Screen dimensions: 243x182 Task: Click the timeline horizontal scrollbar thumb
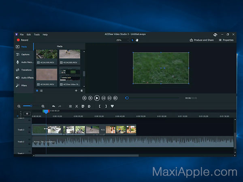click(87, 156)
